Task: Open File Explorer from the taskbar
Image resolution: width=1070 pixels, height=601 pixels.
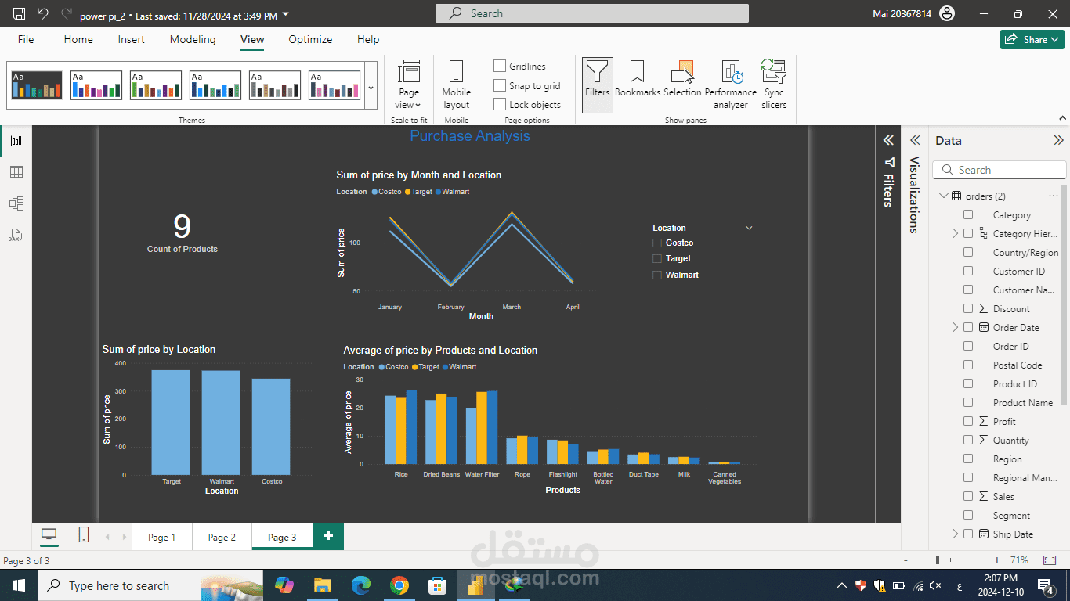Action: [x=323, y=585]
